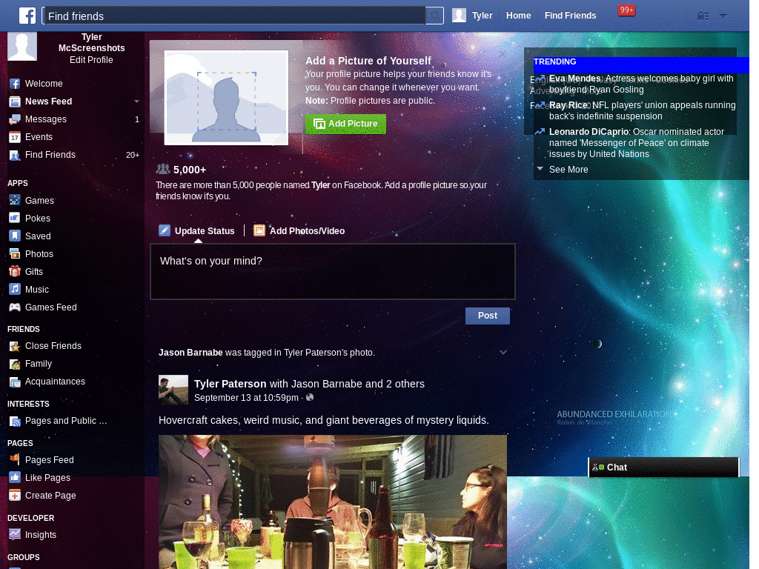Click Tyler Paterson's post avatar thumbnail
This screenshot has width=759, height=569.
pos(173,390)
